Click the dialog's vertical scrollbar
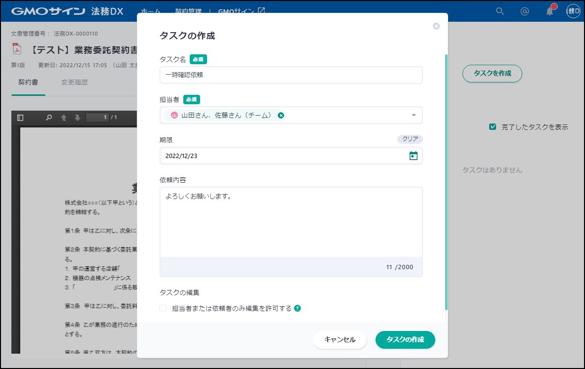The height and width of the screenshot is (369, 585). click(x=446, y=182)
